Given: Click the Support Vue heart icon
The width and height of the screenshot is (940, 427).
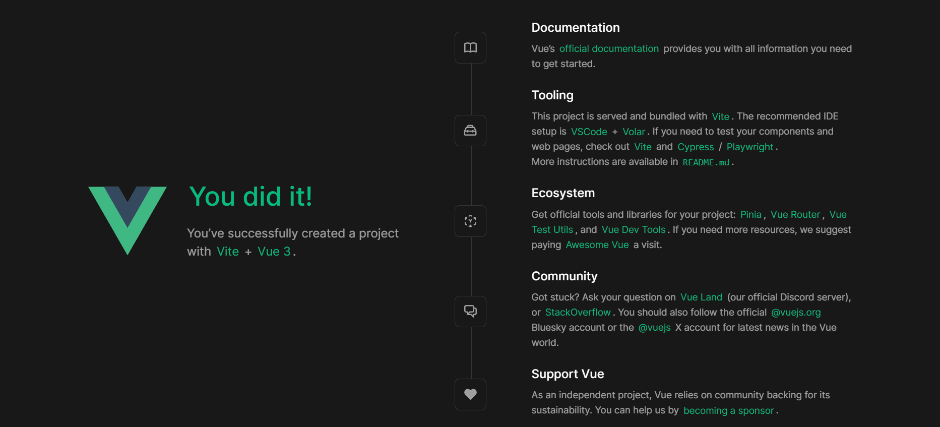Looking at the screenshot, I should pos(470,394).
